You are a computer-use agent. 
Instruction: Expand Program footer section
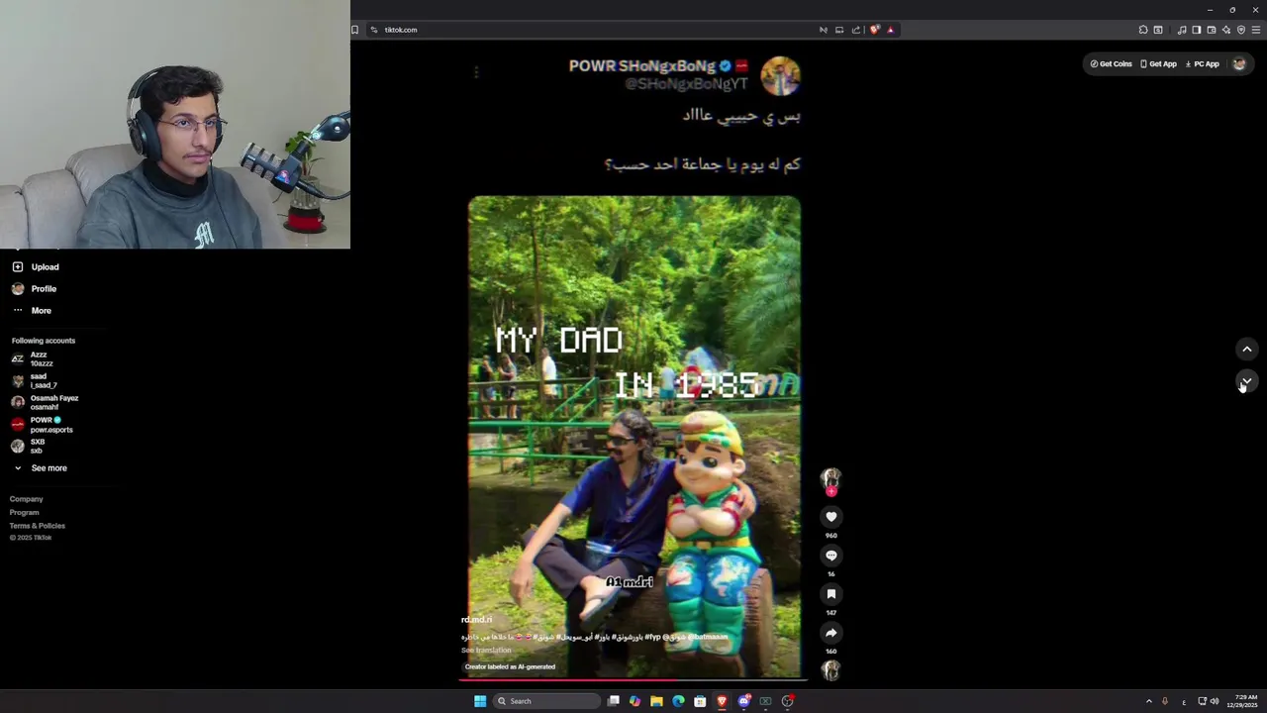[x=25, y=512]
